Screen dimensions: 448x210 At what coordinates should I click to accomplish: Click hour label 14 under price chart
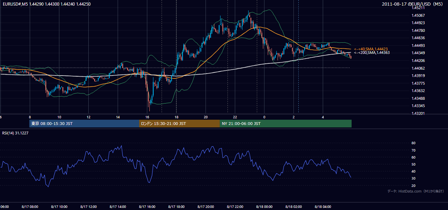[118, 117]
